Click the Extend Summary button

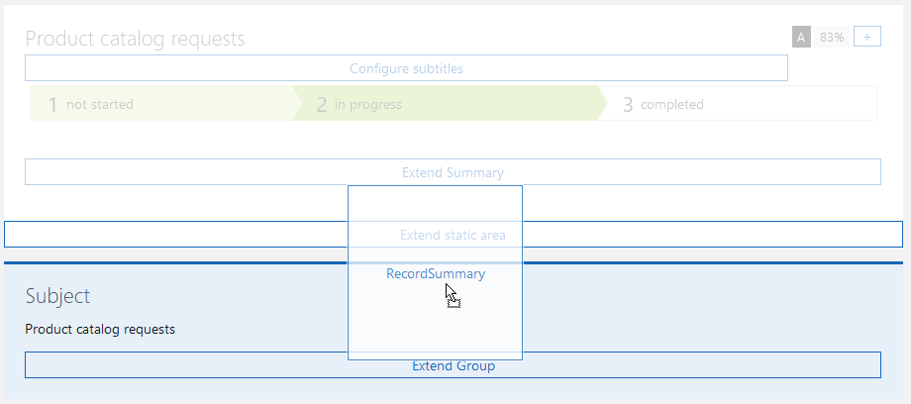453,172
